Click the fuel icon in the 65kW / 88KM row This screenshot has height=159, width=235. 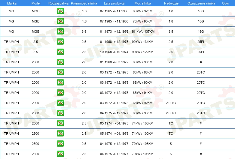60,72
